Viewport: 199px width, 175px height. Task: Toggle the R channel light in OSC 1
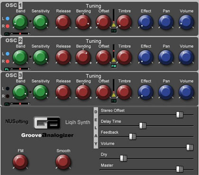pyautogui.click(x=8, y=26)
